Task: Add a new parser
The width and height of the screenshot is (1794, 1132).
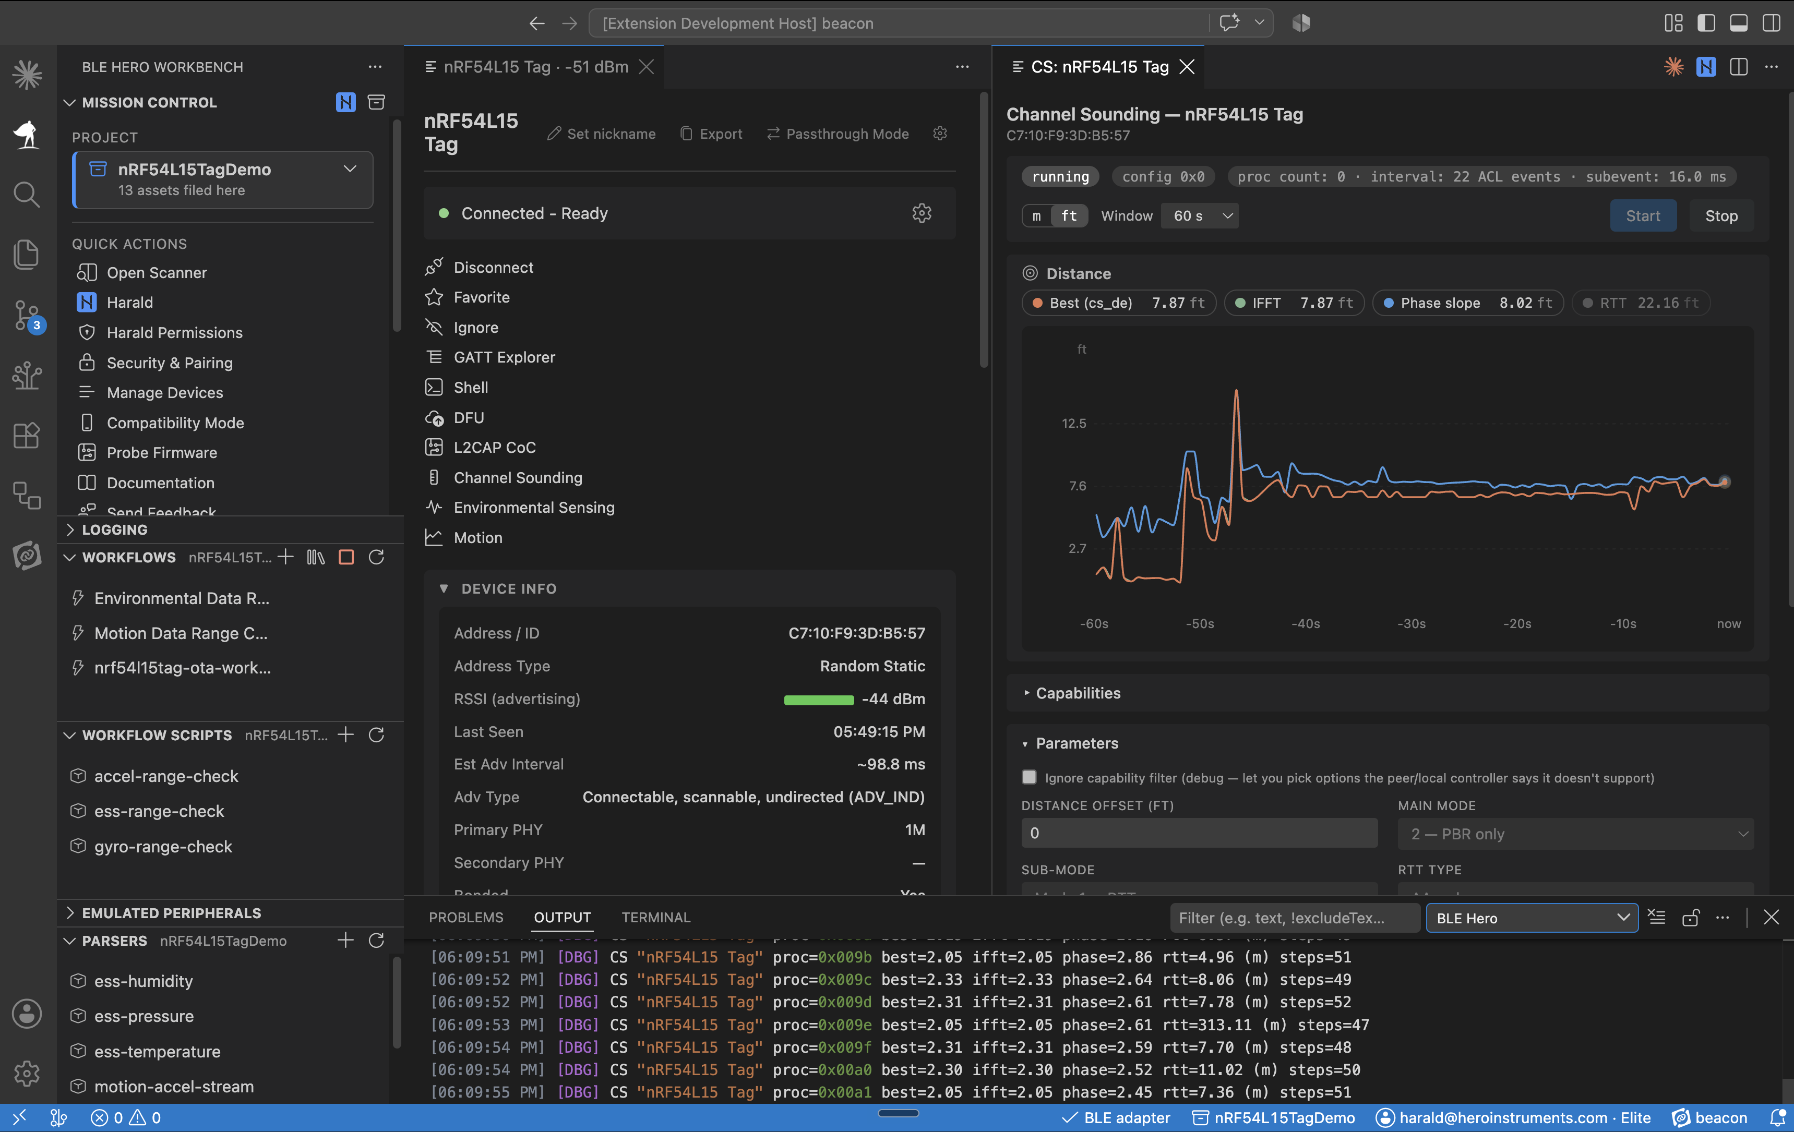Action: pyautogui.click(x=345, y=941)
